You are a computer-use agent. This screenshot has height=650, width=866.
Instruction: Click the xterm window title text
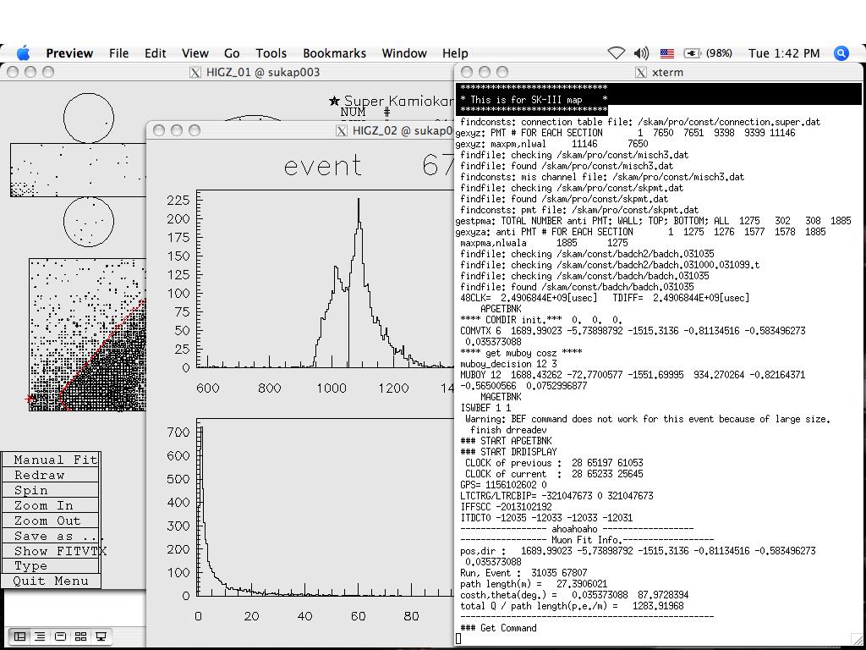click(667, 73)
